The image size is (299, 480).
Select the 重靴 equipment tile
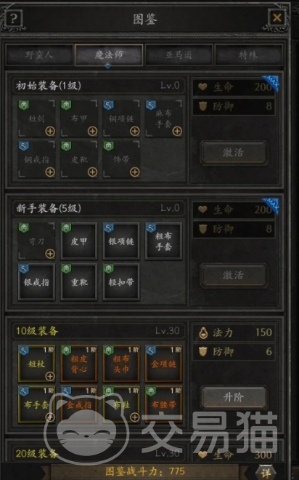(79, 282)
